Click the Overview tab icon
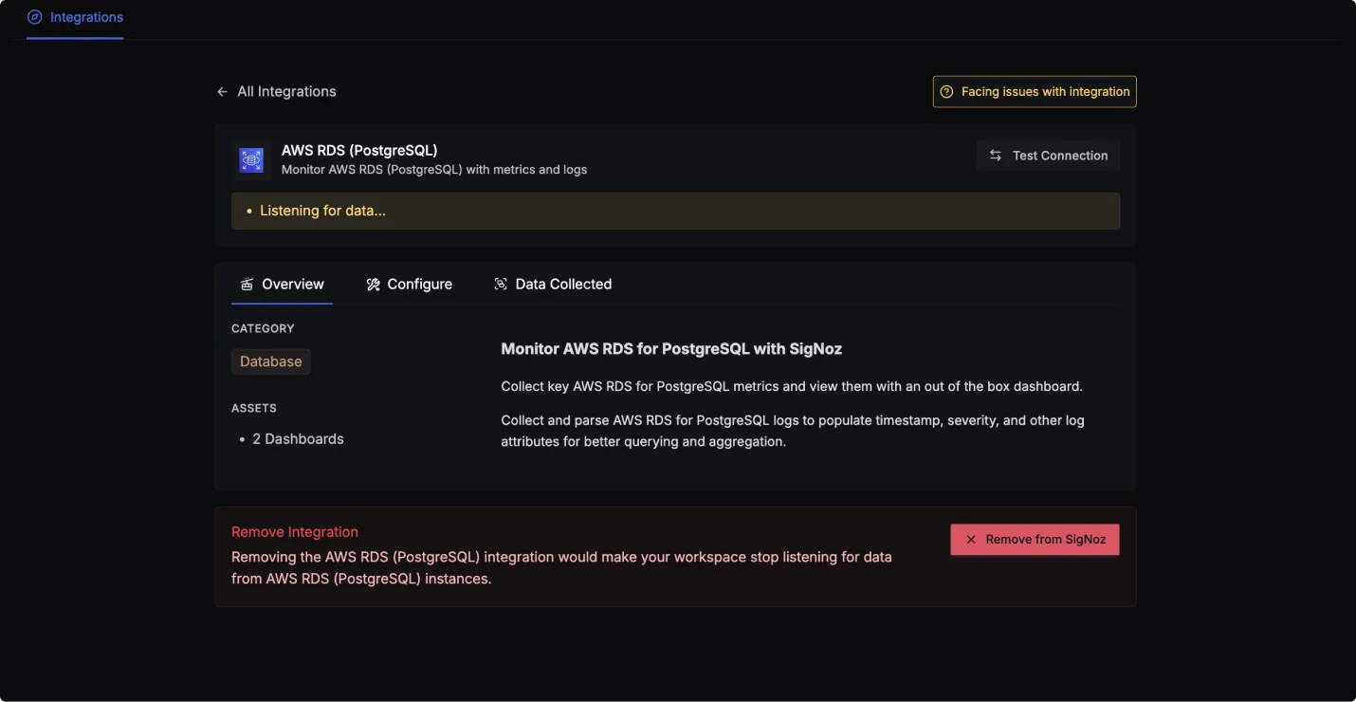Image resolution: width=1356 pixels, height=702 pixels. tap(247, 285)
